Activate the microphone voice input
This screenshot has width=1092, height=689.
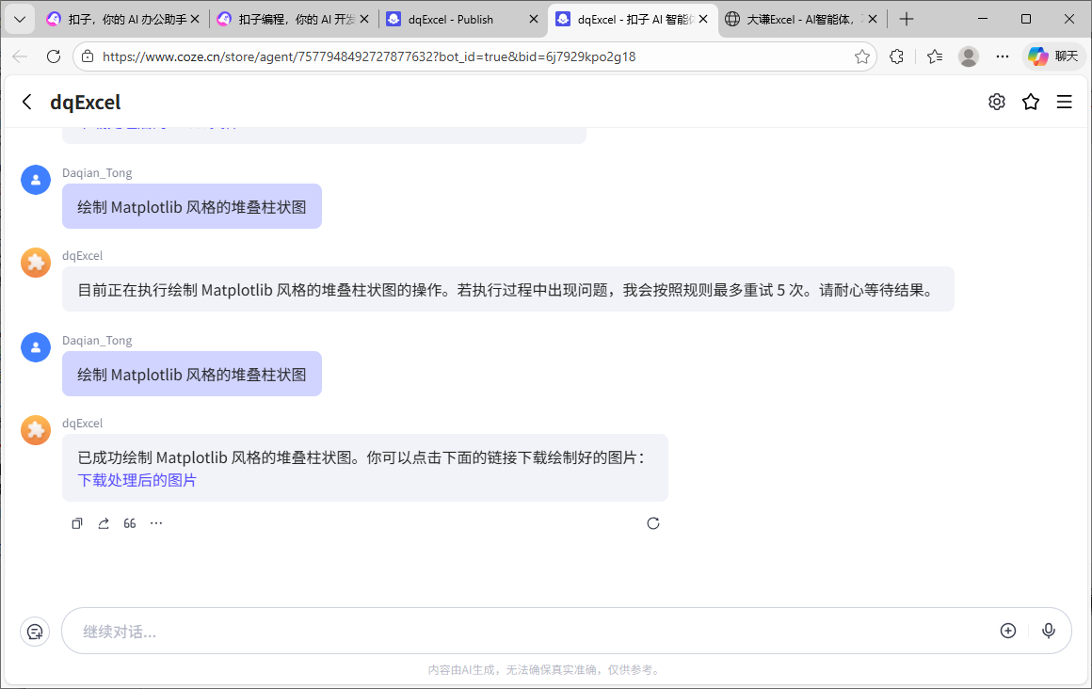1049,631
